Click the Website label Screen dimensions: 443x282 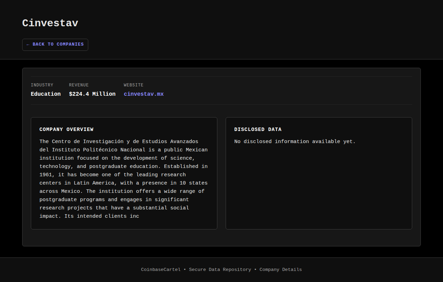tap(133, 85)
